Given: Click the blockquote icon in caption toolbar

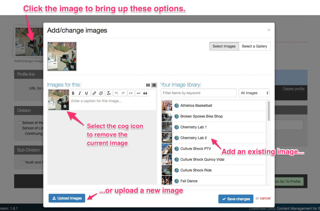Looking at the screenshot, I should 145,93.
